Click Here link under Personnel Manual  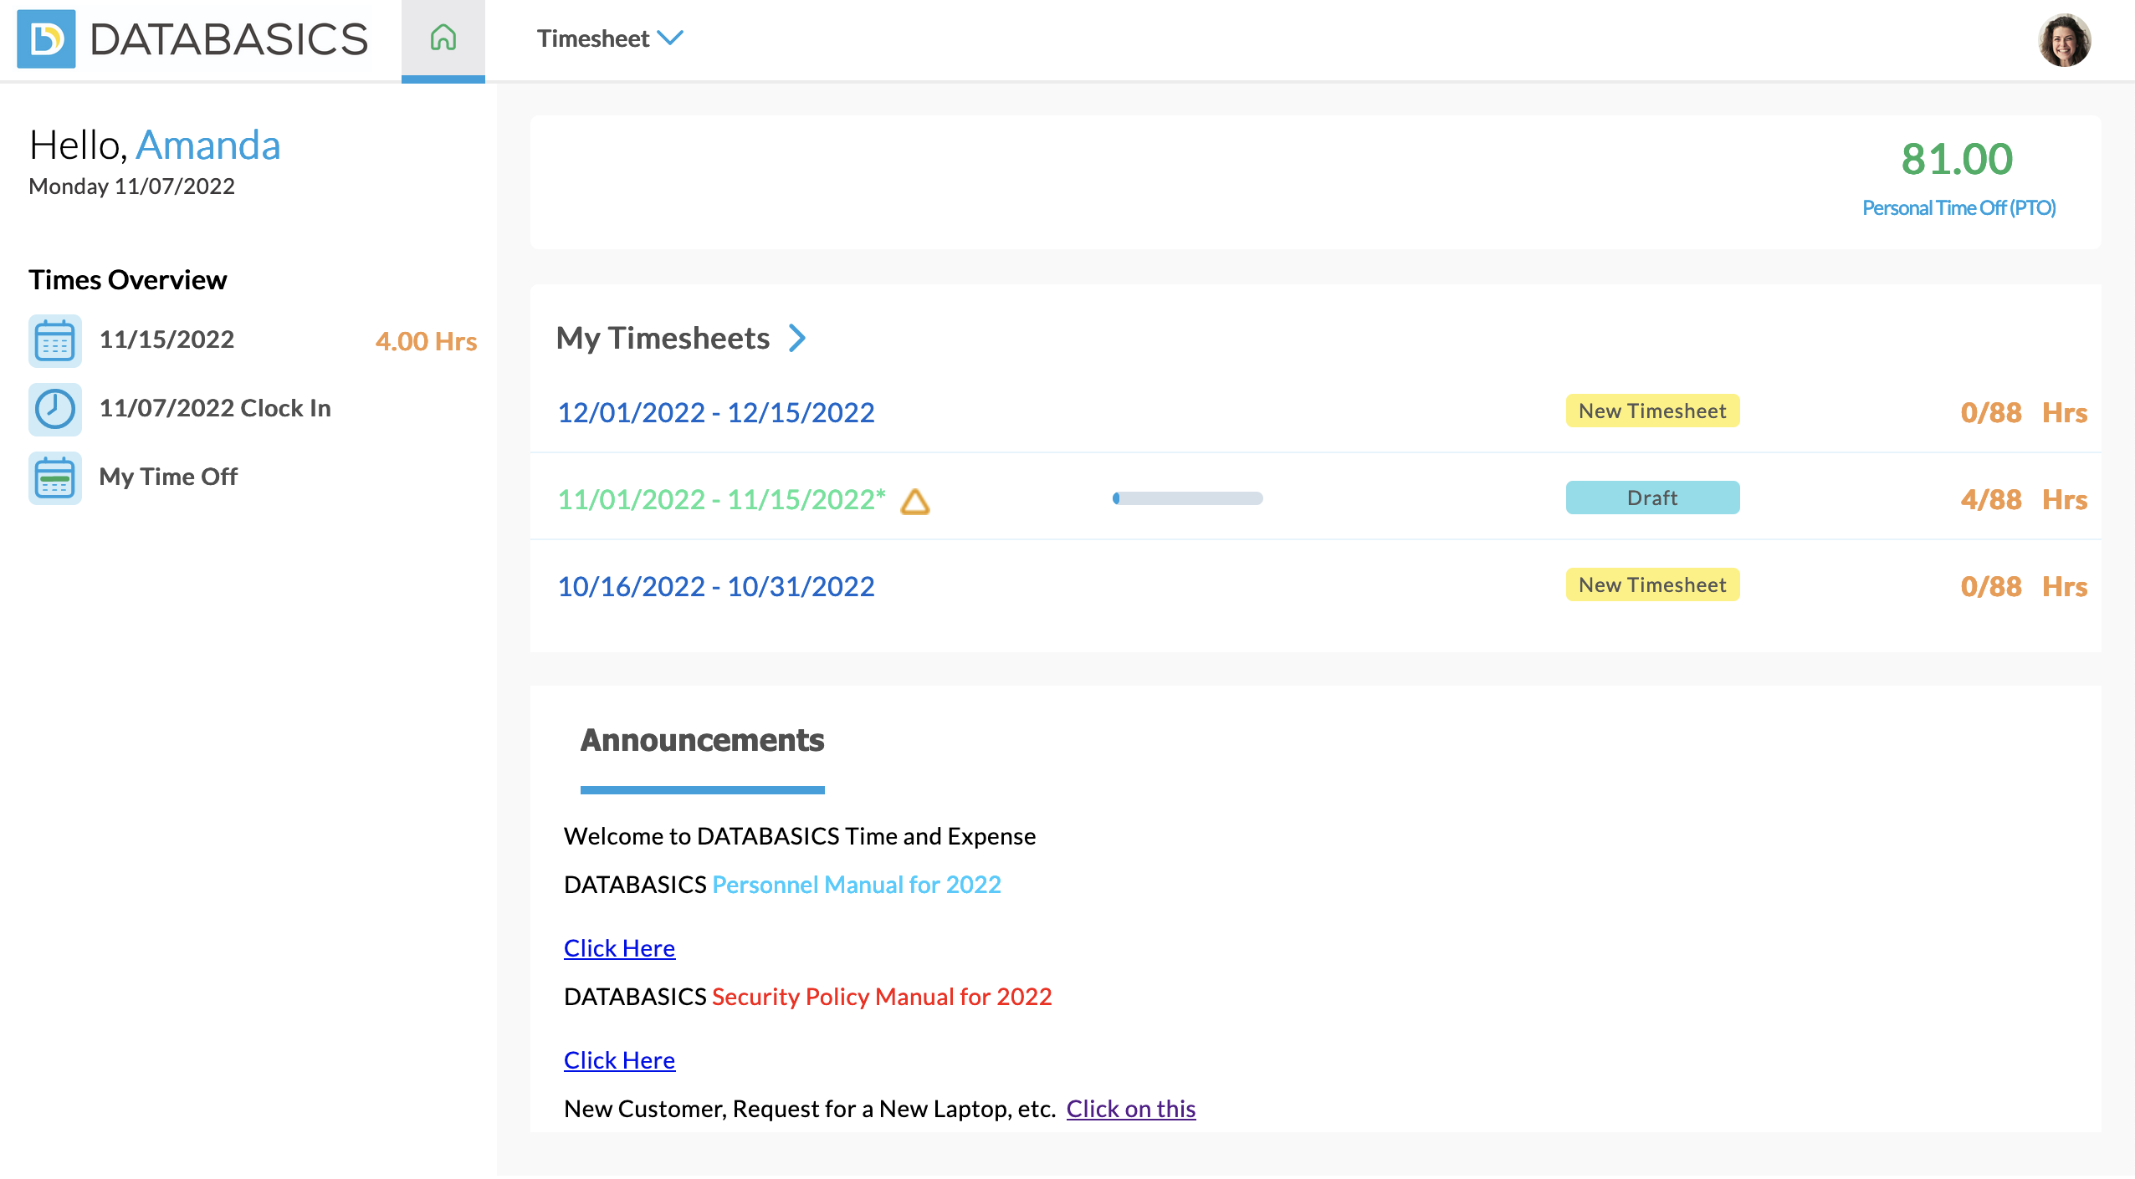point(619,948)
